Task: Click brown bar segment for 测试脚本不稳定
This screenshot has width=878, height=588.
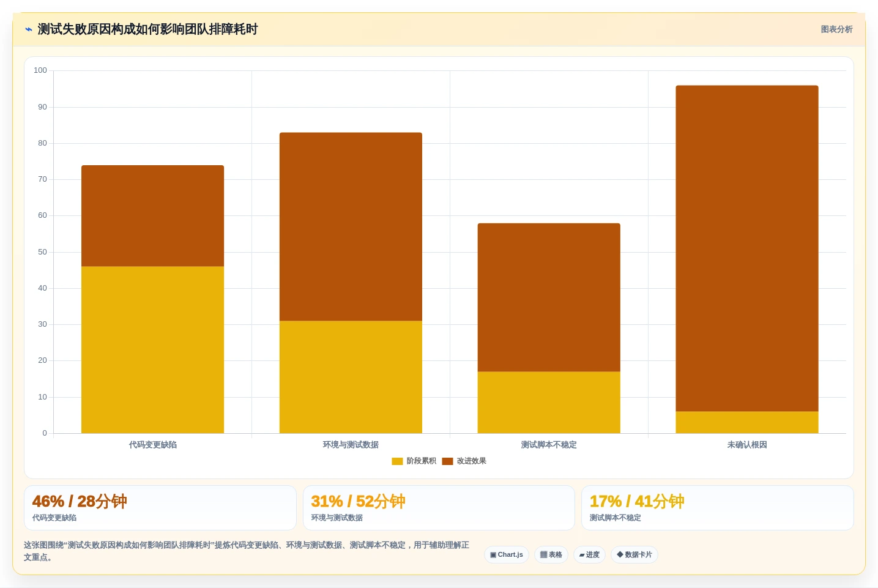Action: pos(549,297)
